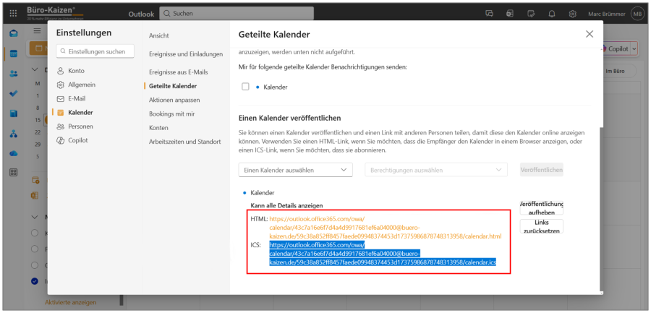Toggle the checked blue calendar circle
This screenshot has width=651, height=313.
coord(35,281)
